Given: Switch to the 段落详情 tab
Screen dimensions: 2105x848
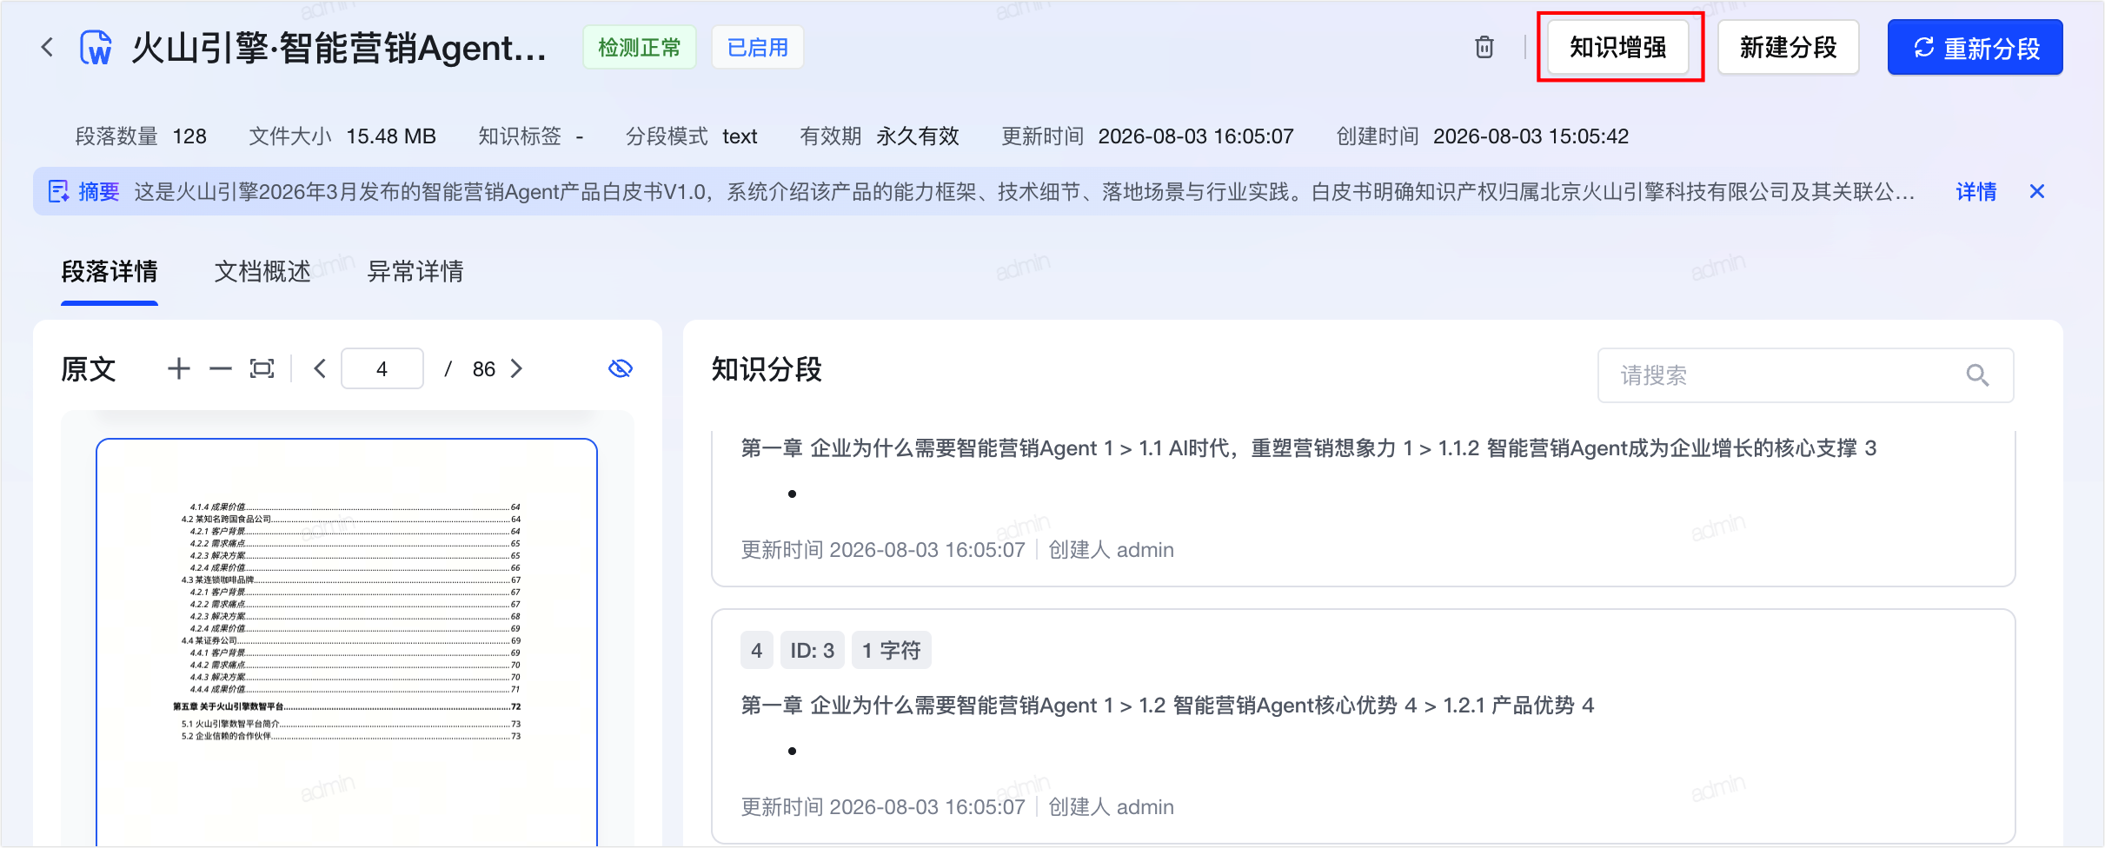Looking at the screenshot, I should tap(110, 271).
